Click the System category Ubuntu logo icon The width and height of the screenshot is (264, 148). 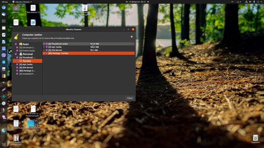[x=21, y=61]
